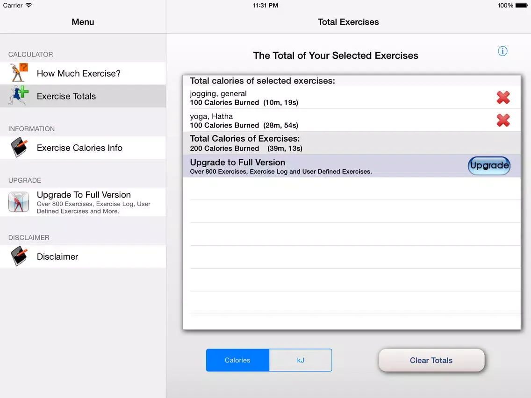This screenshot has width=531, height=398.
Task: Delete jogging, general using its red X
Action: [503, 97]
